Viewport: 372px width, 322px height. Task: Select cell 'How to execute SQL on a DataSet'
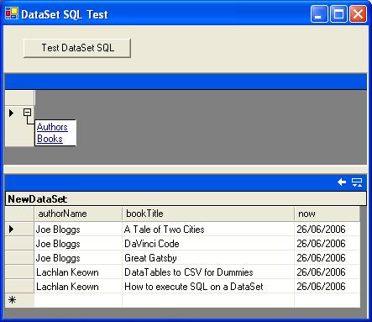tap(208, 287)
